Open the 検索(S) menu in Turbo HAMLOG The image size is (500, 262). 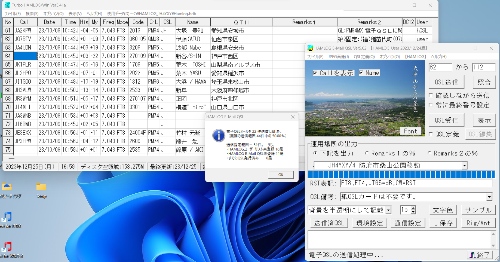point(32,14)
